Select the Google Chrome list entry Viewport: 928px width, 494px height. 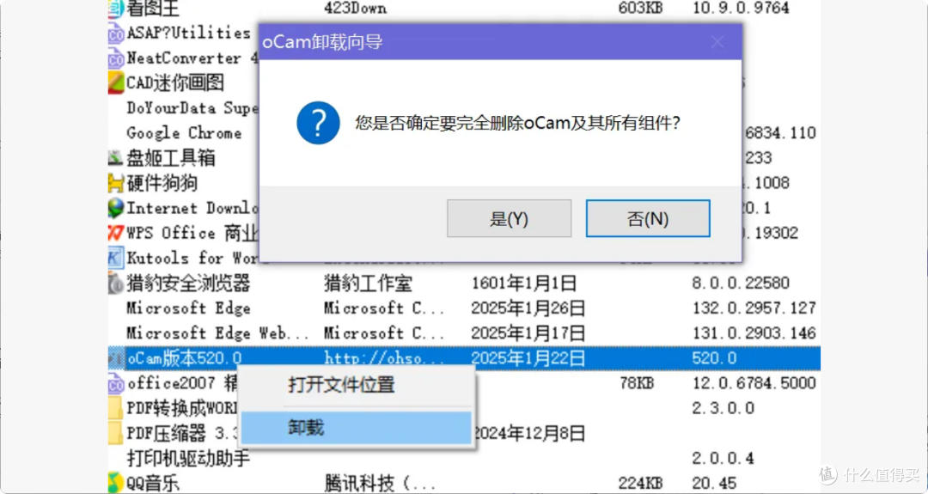(x=184, y=133)
